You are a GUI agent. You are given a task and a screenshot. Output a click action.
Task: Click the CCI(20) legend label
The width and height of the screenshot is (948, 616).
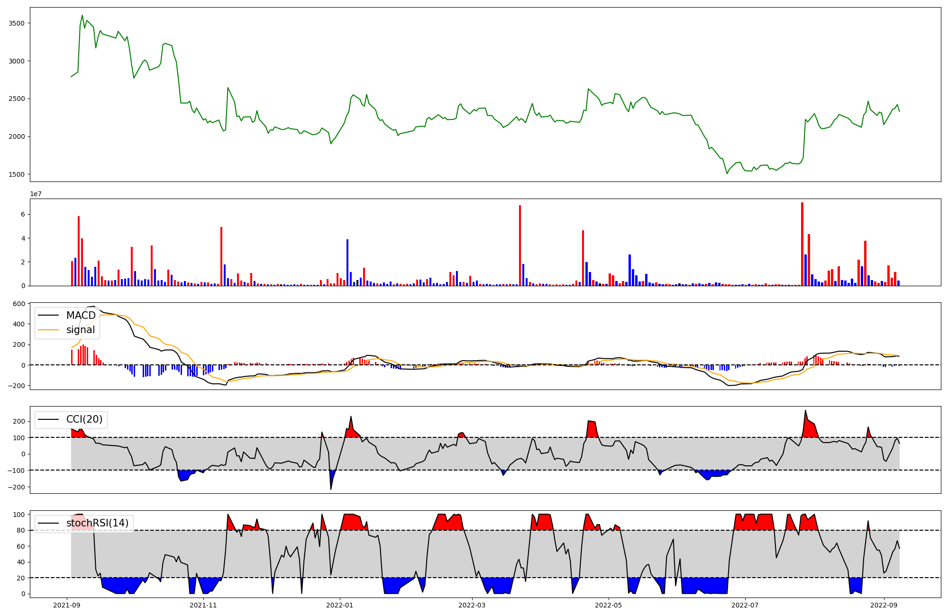(x=84, y=419)
